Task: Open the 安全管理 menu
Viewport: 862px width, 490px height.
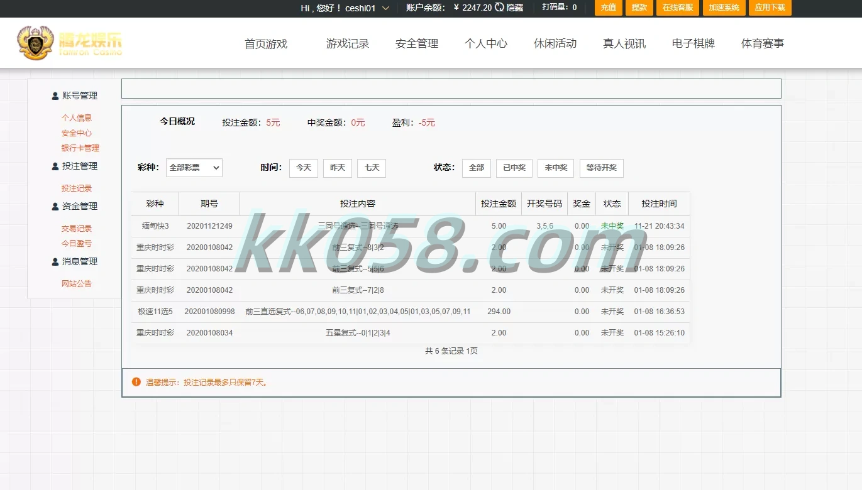Action: (x=417, y=44)
